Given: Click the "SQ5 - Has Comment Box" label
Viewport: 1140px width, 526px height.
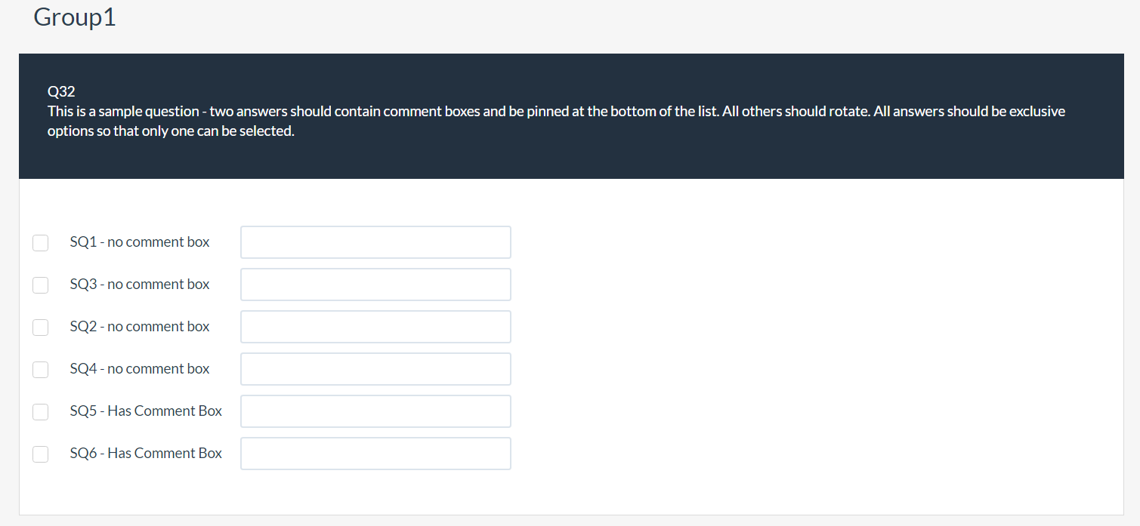Looking at the screenshot, I should (146, 411).
